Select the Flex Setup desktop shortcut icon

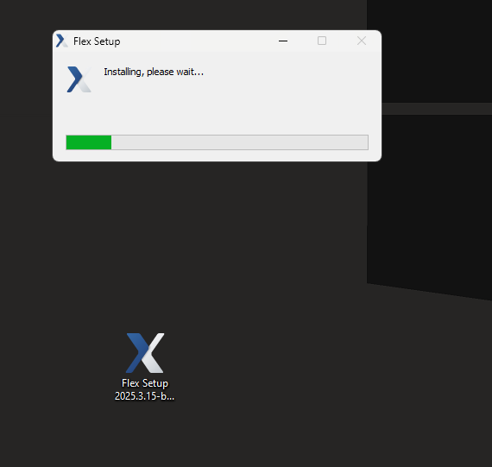point(145,353)
